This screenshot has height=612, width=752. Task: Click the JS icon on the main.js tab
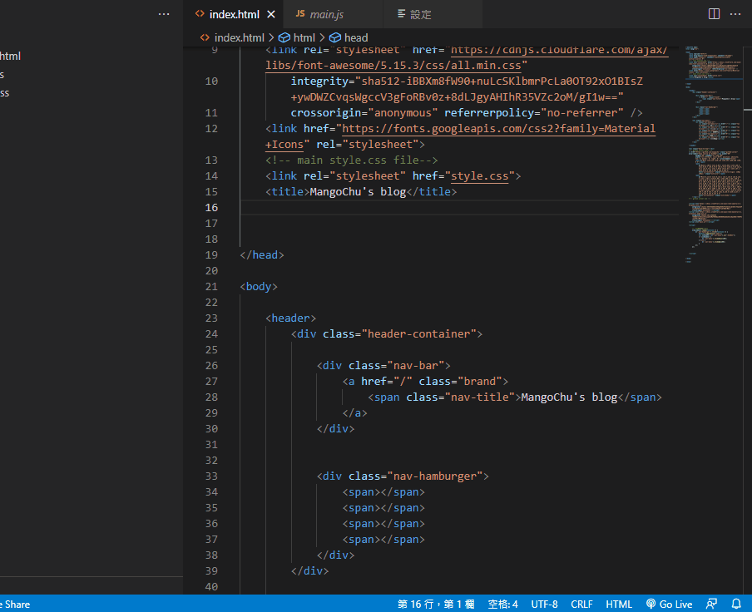[300, 14]
